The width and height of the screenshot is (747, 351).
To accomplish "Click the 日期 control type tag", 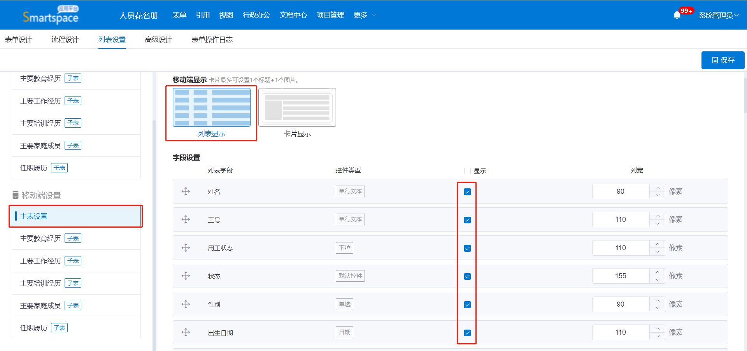I will (x=344, y=332).
